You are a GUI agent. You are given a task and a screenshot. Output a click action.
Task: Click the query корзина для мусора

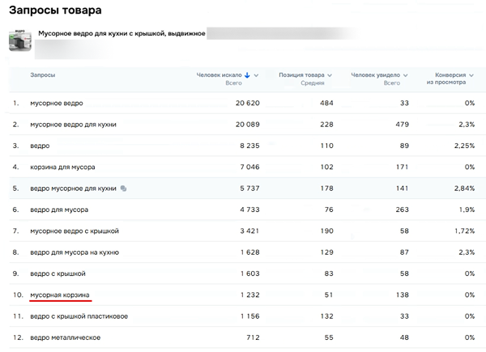click(x=62, y=167)
